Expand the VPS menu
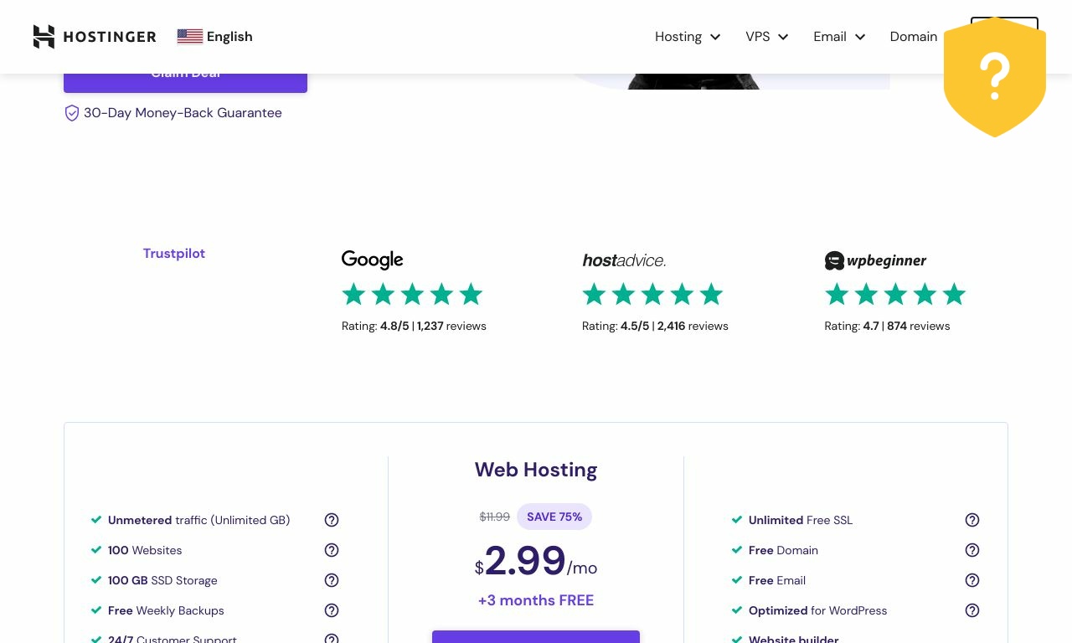 [x=767, y=37]
